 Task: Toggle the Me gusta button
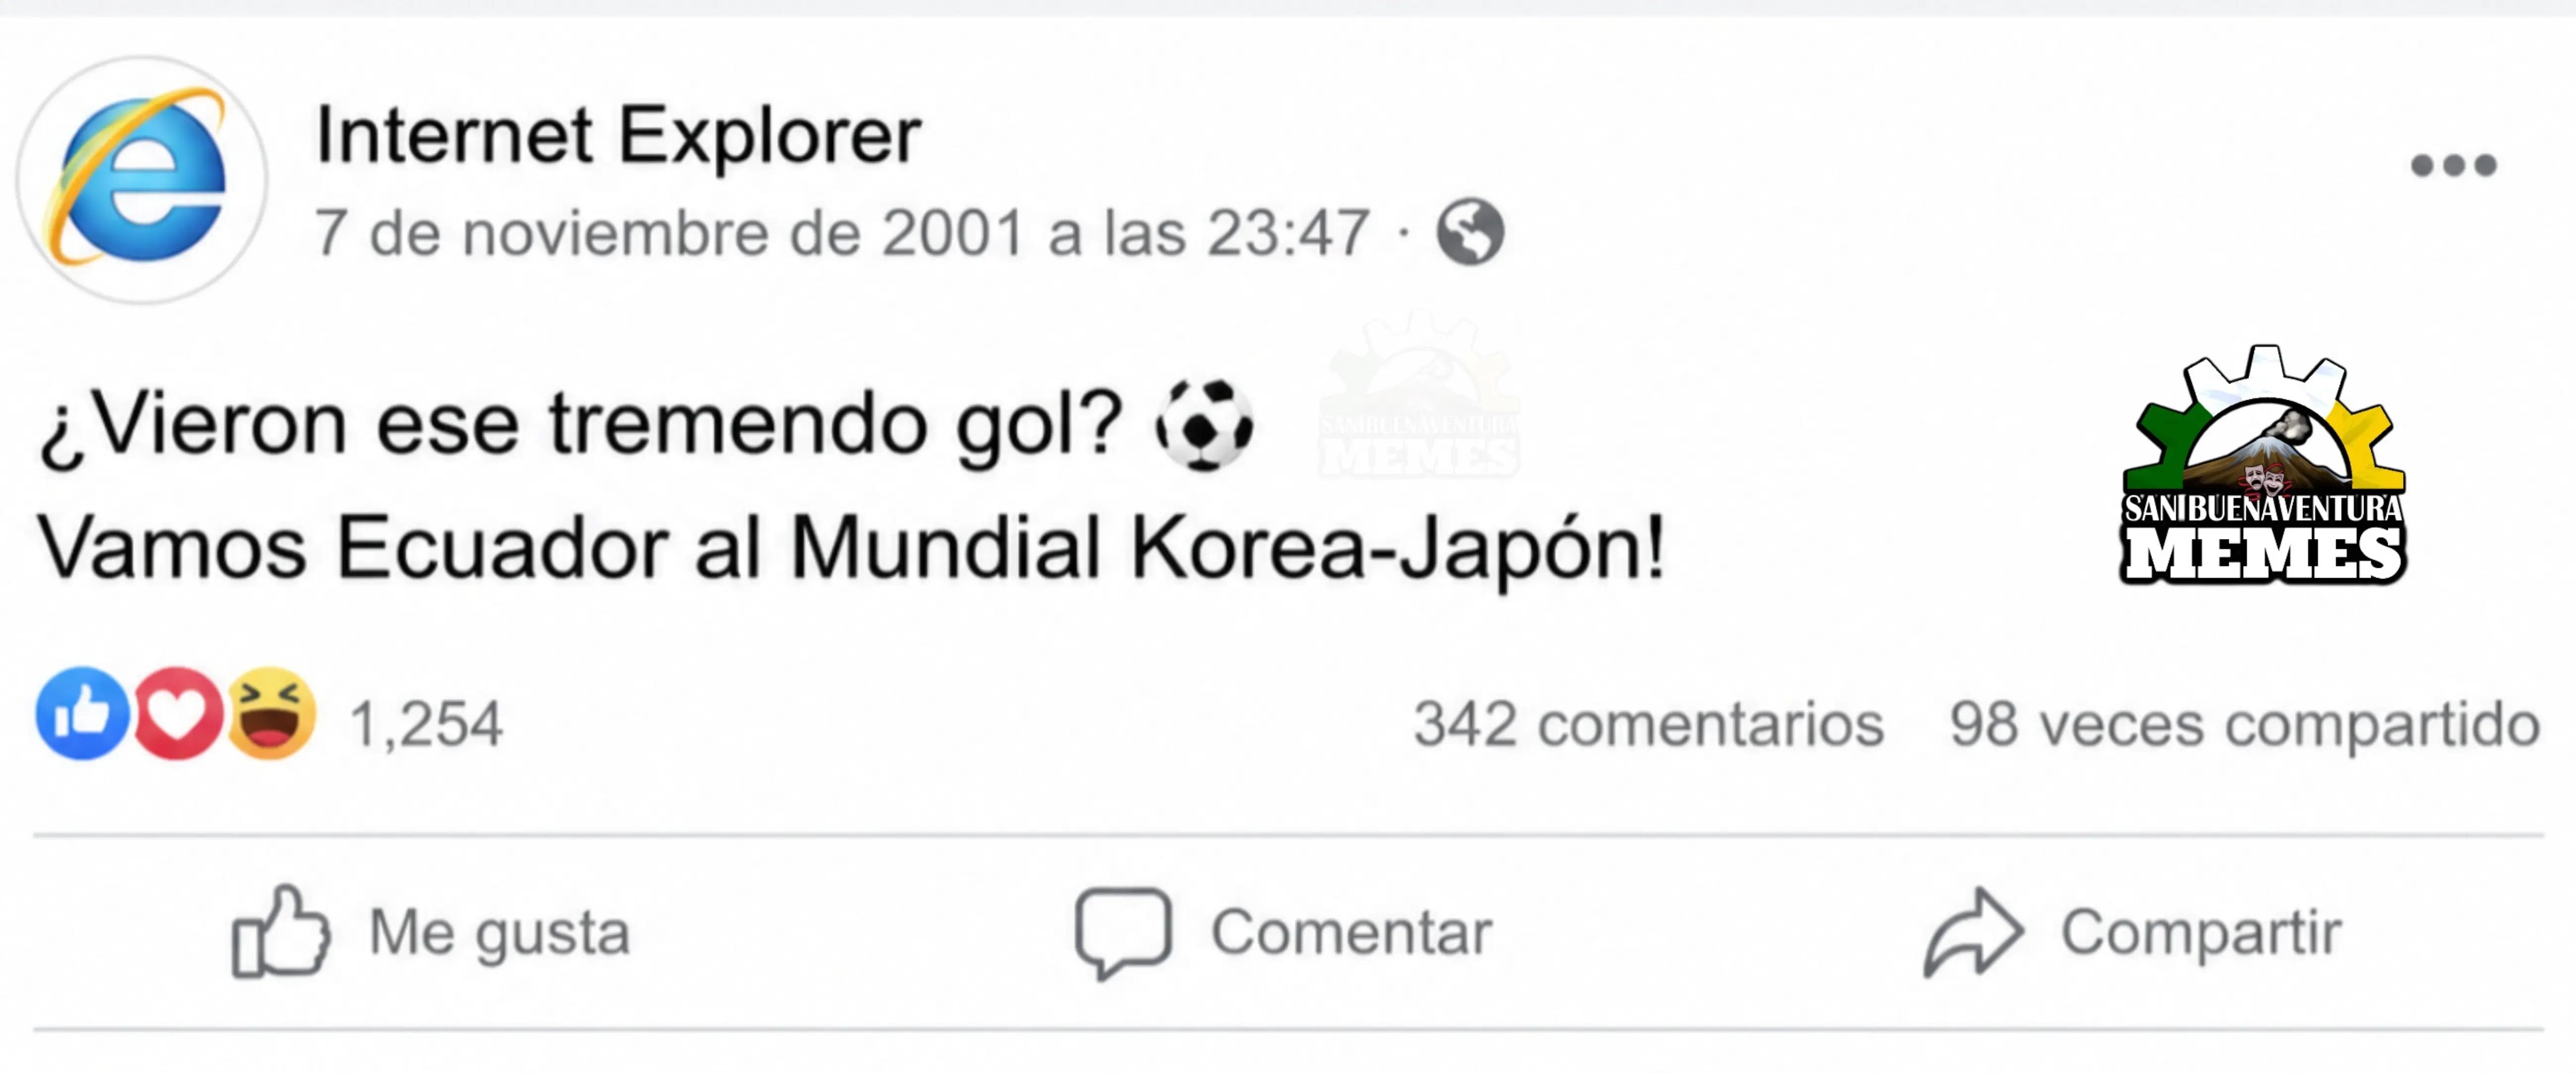coord(431,932)
